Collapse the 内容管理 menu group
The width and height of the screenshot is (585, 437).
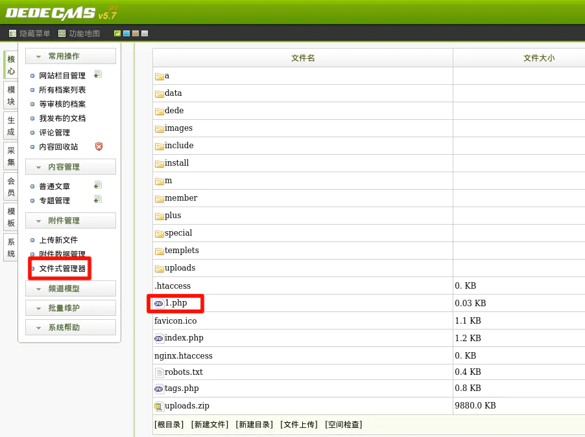point(71,167)
